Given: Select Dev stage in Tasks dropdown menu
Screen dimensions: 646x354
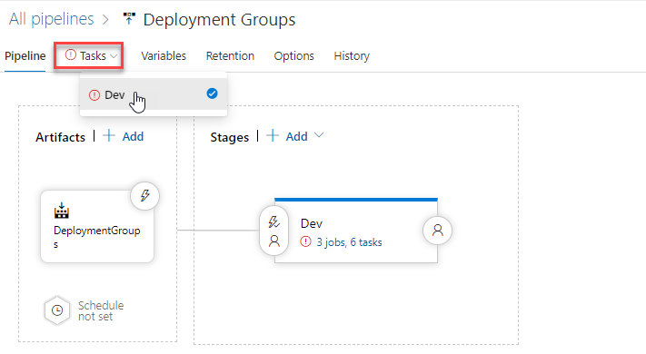Looking at the screenshot, I should click(x=154, y=94).
